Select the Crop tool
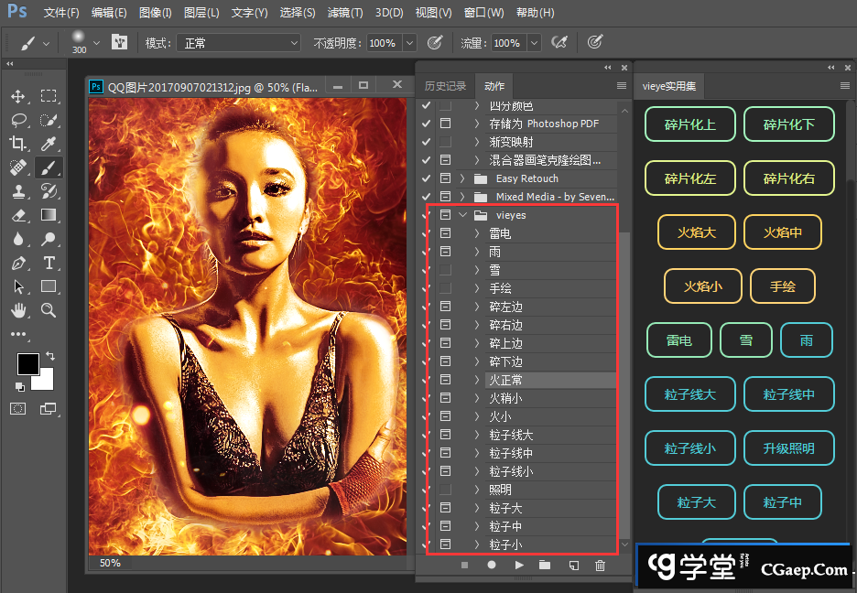Screen dimensions: 857x593 coord(18,144)
